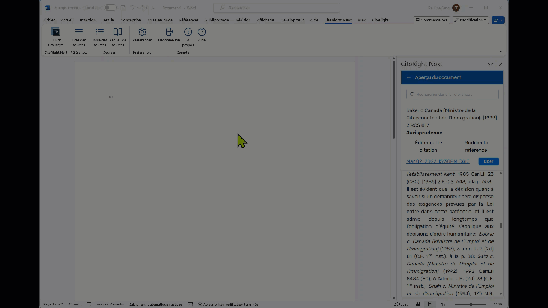This screenshot has width=548, height=308.
Task: Open the Dessin tab
Action: point(108,20)
